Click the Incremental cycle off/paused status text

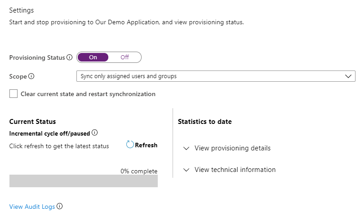49,133
